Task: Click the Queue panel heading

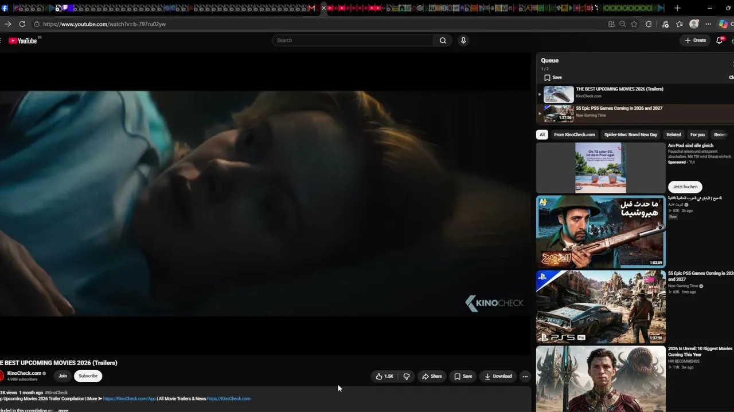Action: click(550, 61)
